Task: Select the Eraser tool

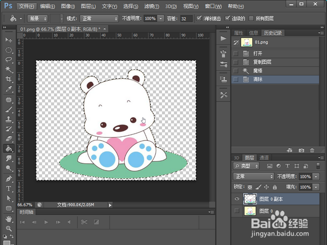Action: (x=9, y=138)
